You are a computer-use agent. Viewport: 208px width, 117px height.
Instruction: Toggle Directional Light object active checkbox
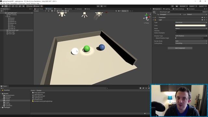coord(158,12)
